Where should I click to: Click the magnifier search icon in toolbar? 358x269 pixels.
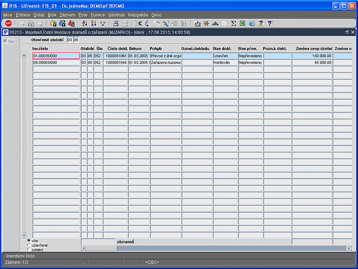(x=166, y=24)
